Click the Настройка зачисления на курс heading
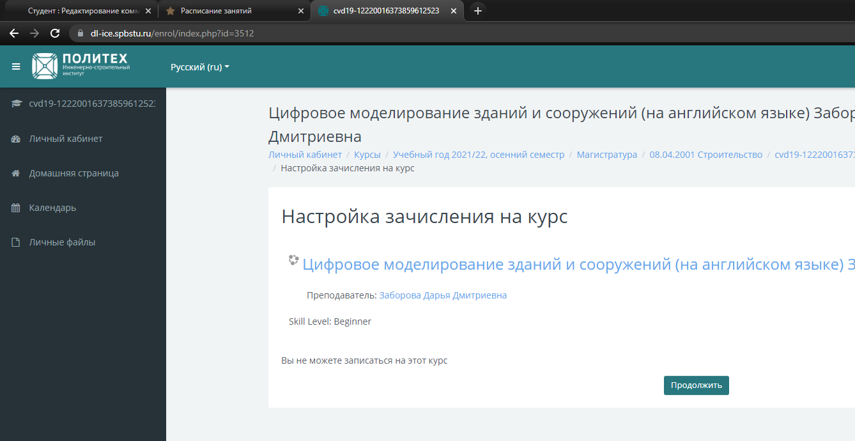The image size is (855, 441). tap(424, 217)
